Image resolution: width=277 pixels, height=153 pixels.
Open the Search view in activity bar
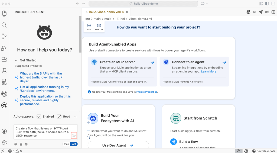coord(4,25)
